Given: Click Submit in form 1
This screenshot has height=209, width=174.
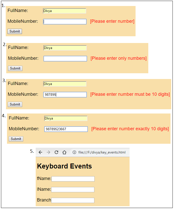Looking at the screenshot, I should pos(15,31).
